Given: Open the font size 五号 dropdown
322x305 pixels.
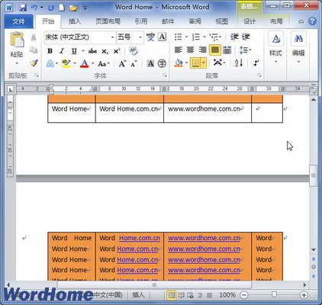Looking at the screenshot, I should point(140,37).
